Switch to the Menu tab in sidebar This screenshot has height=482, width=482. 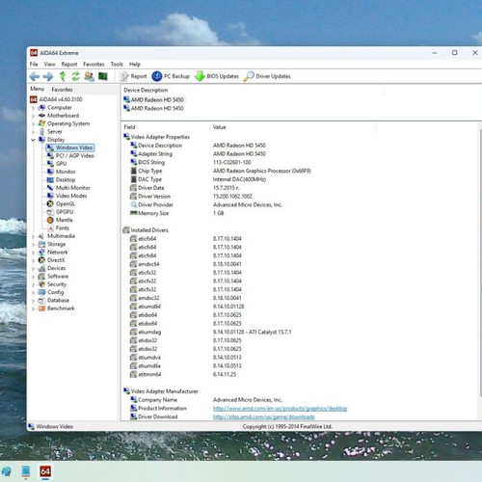38,89
